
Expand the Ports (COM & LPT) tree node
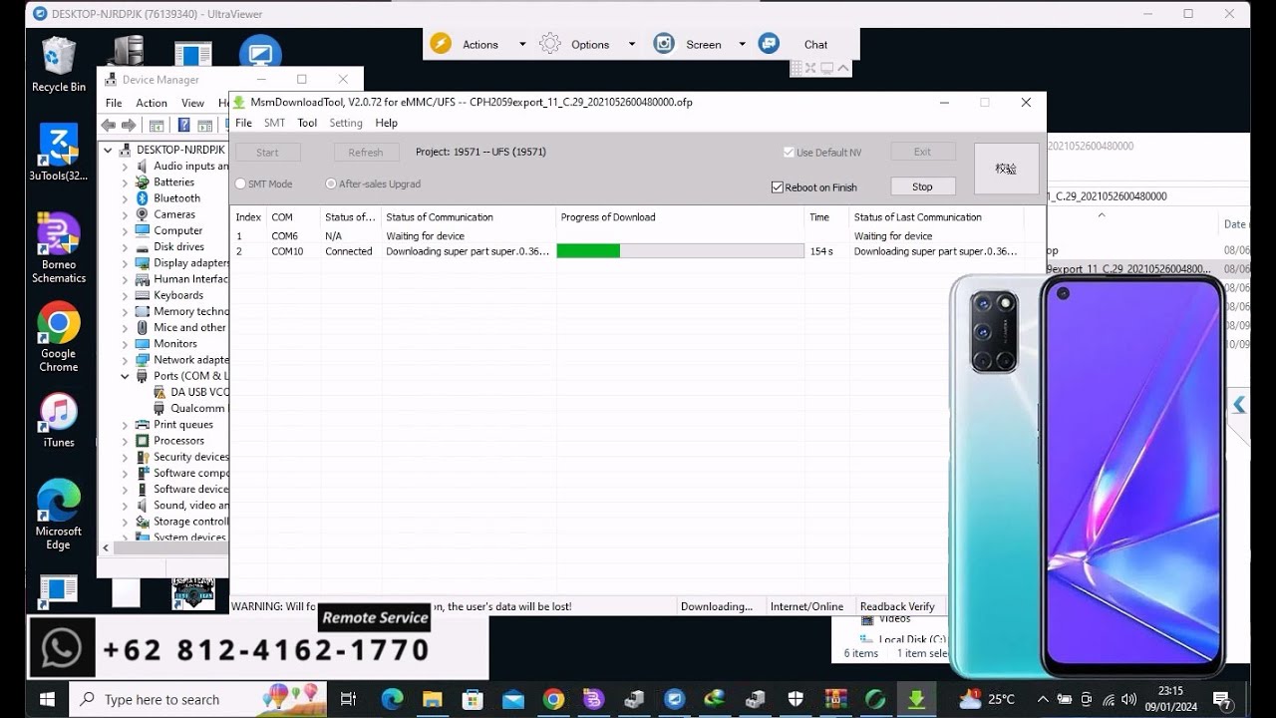point(124,375)
